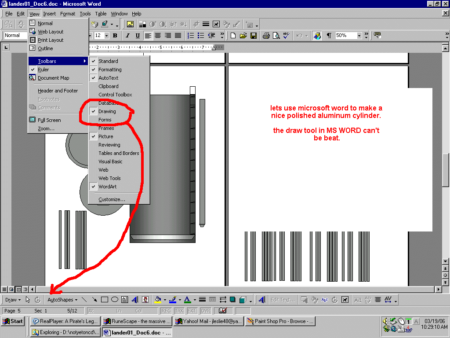This screenshot has width=450, height=338.
Task: Click the Save floppy disk icon
Action: [x=254, y=36]
